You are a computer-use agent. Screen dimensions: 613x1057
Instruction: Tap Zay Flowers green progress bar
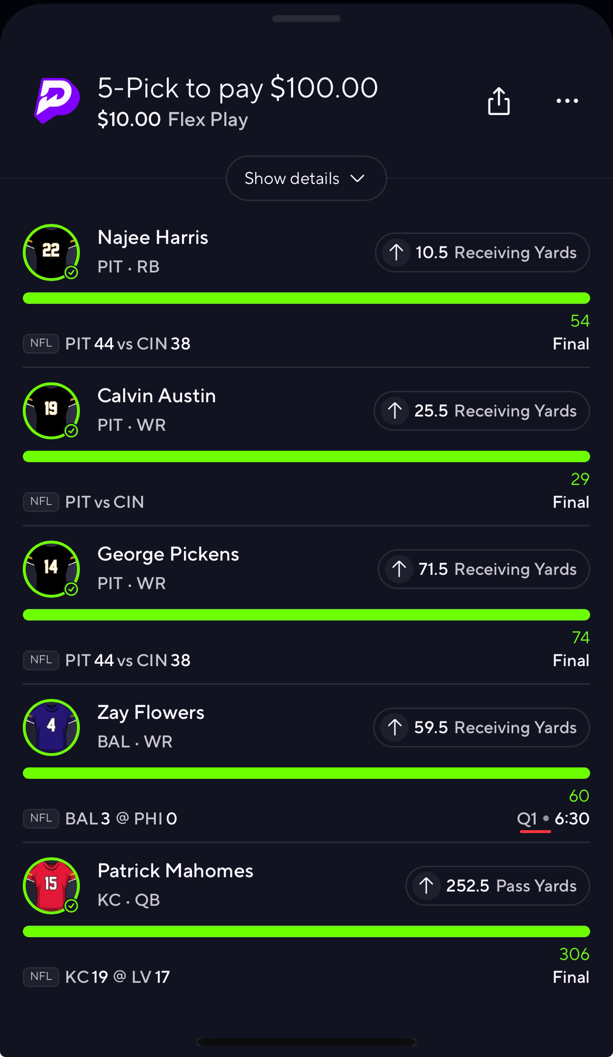click(306, 773)
